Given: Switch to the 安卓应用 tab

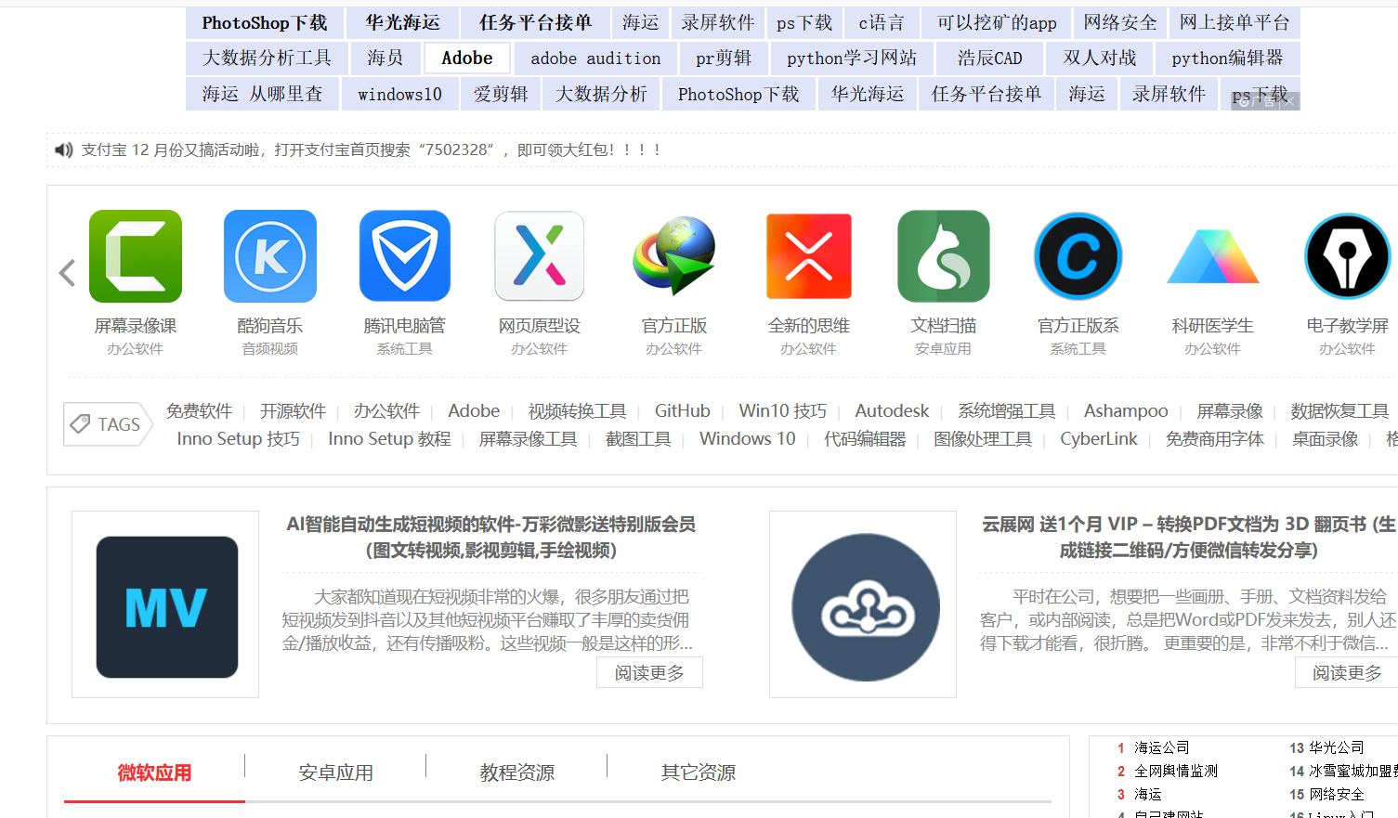Looking at the screenshot, I should click(335, 773).
